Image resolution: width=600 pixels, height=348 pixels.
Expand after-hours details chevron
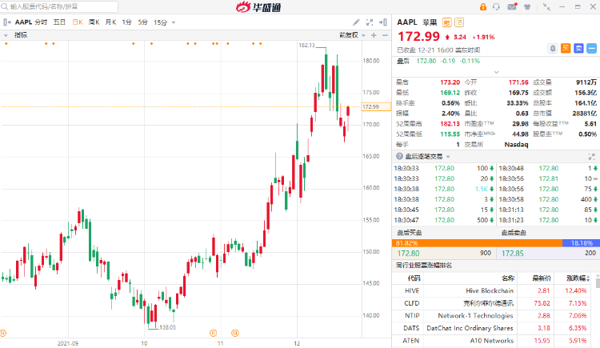coord(496,72)
